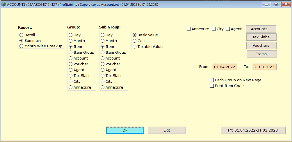This screenshot has height=142, width=292.
Task: Enable the Annexure checkbox
Action: coord(198,29)
